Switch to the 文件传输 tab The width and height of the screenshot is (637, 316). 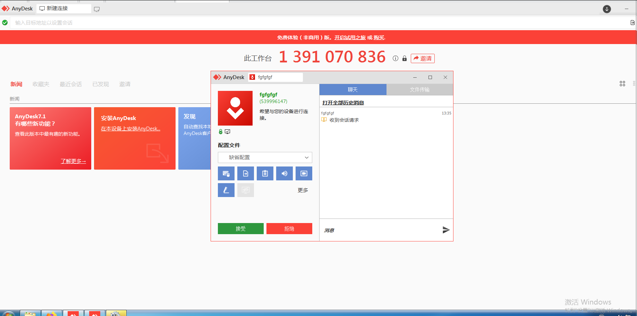(419, 89)
